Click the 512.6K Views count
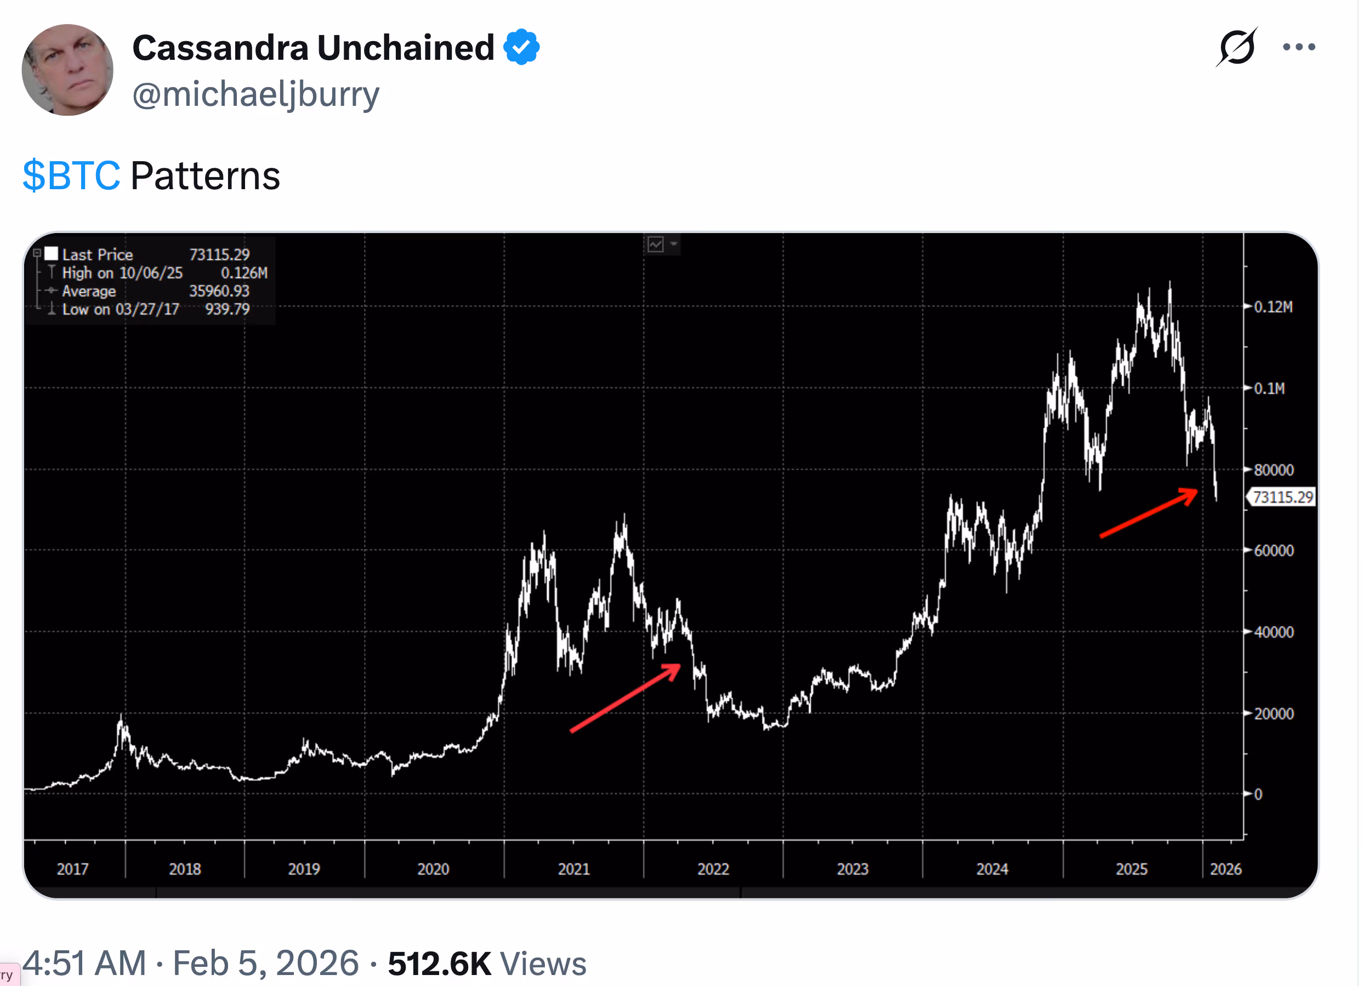The height and width of the screenshot is (986, 1364). click(486, 963)
